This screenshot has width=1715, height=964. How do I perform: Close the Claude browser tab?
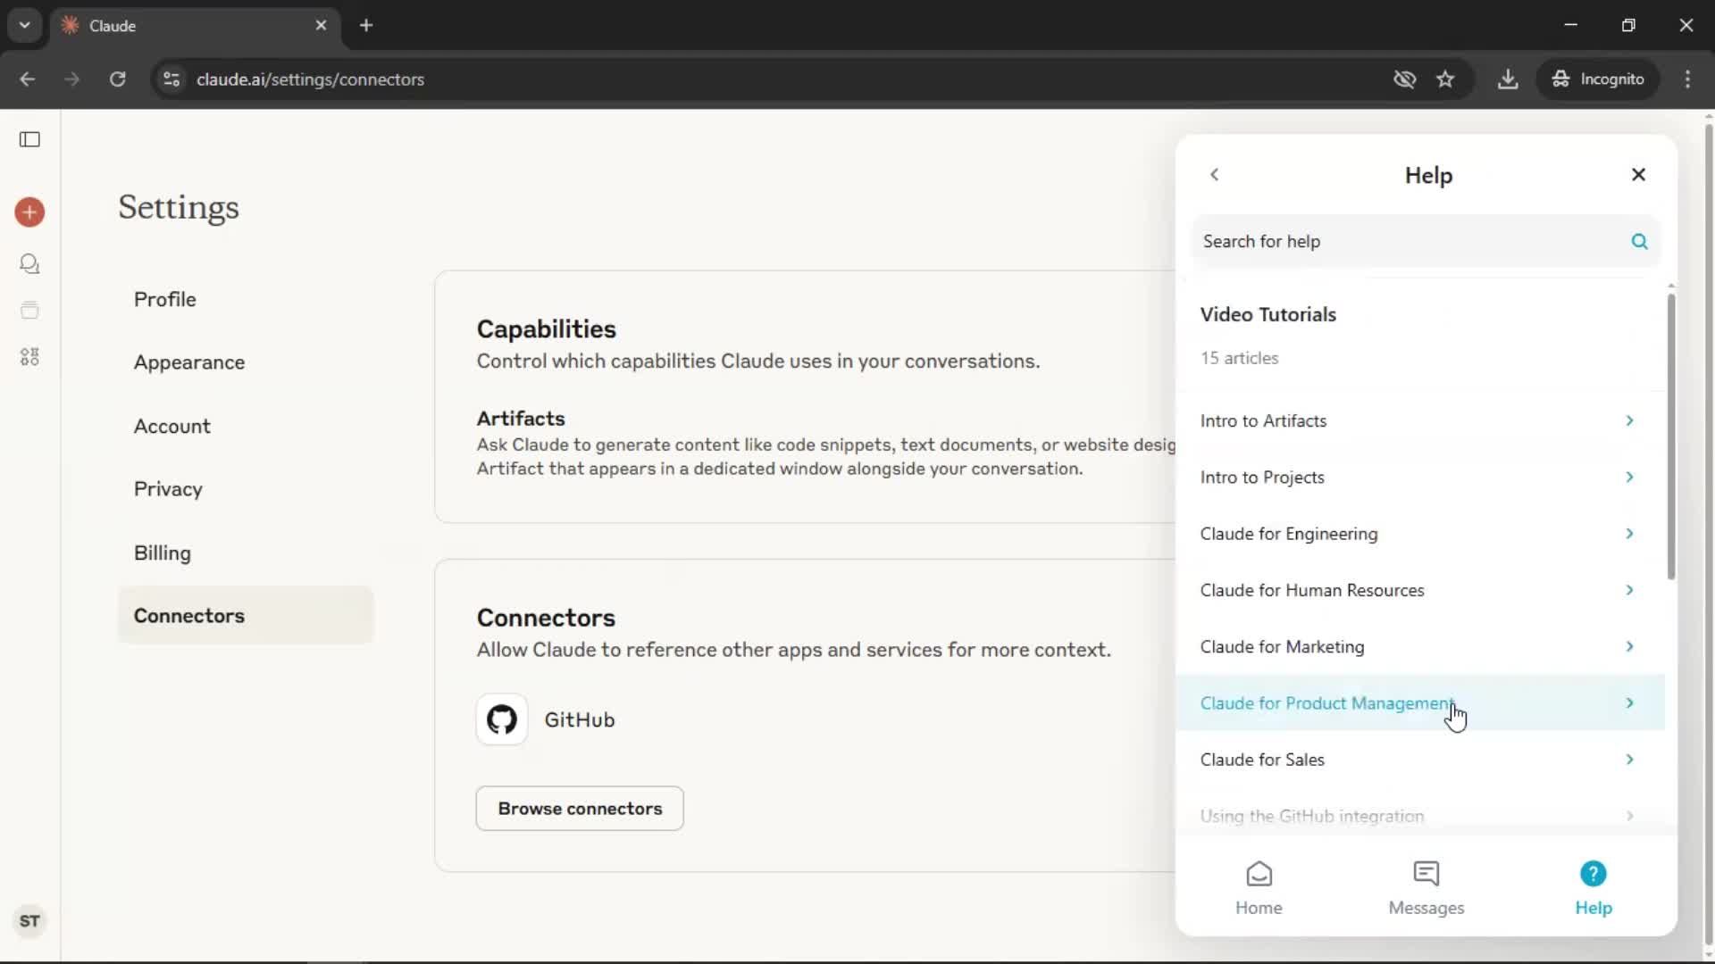[x=321, y=26]
